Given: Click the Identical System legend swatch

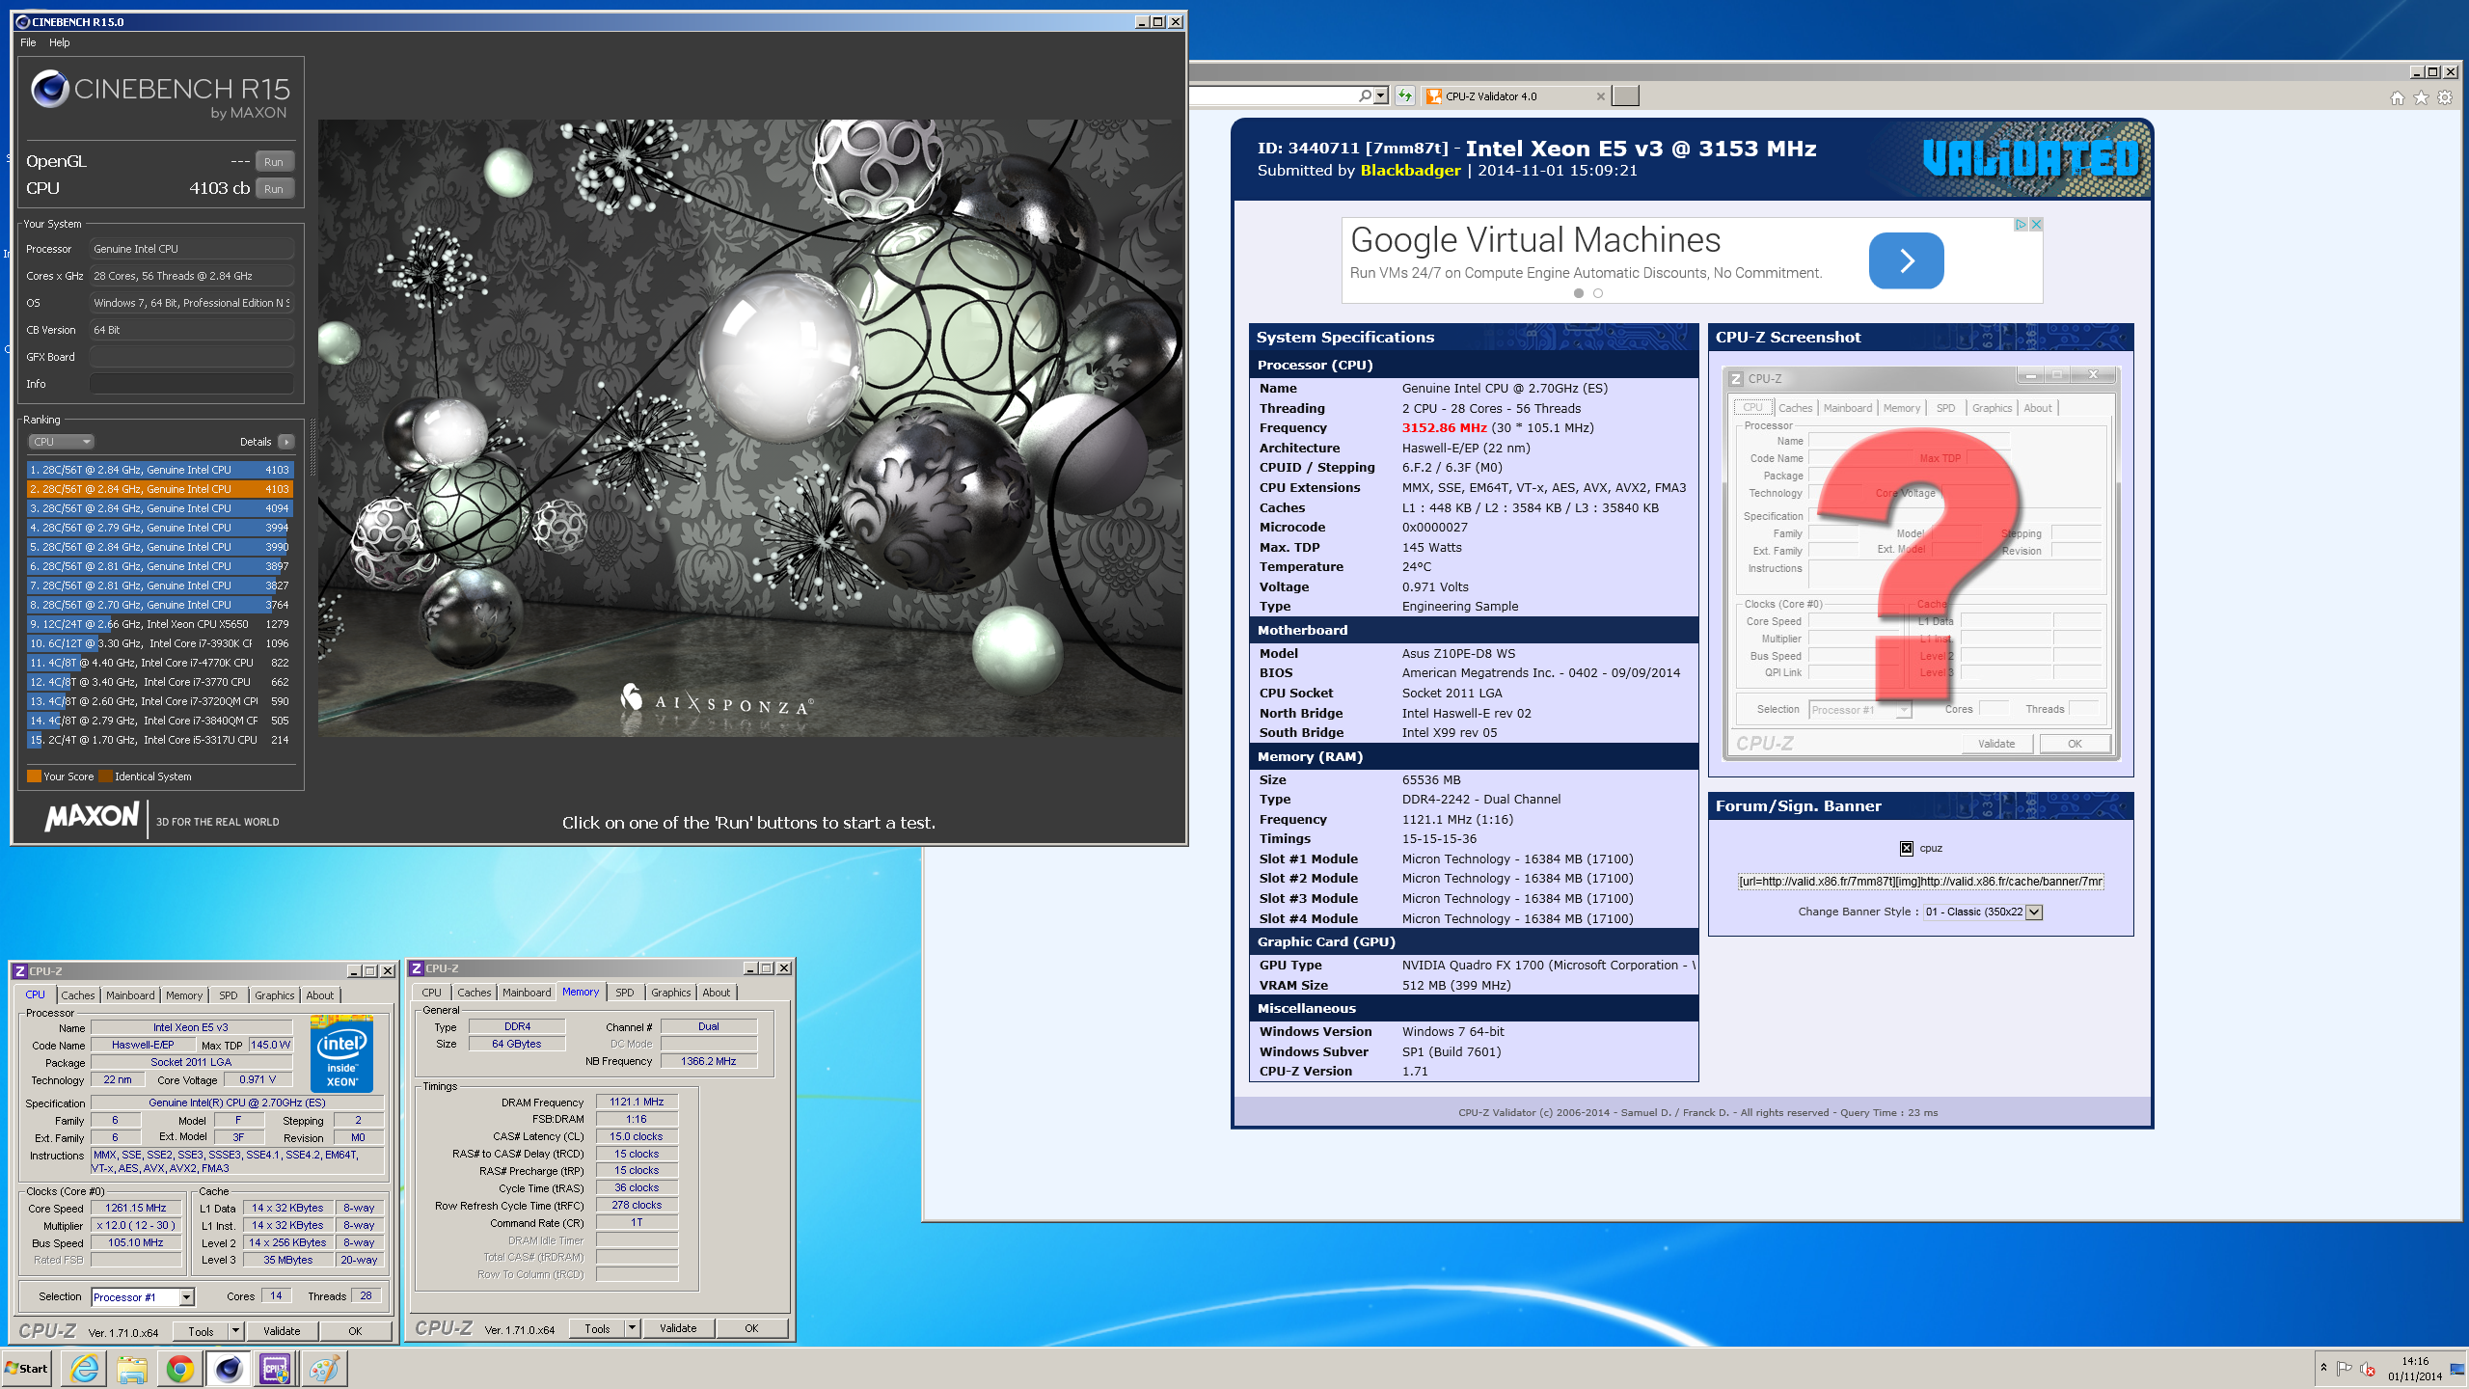Looking at the screenshot, I should tap(105, 776).
